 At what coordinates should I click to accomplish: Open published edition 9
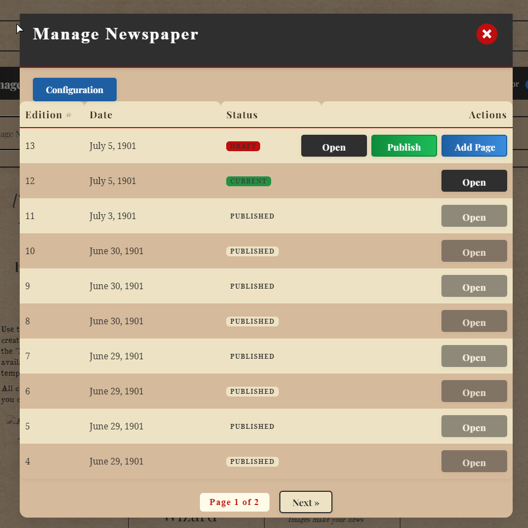474,286
